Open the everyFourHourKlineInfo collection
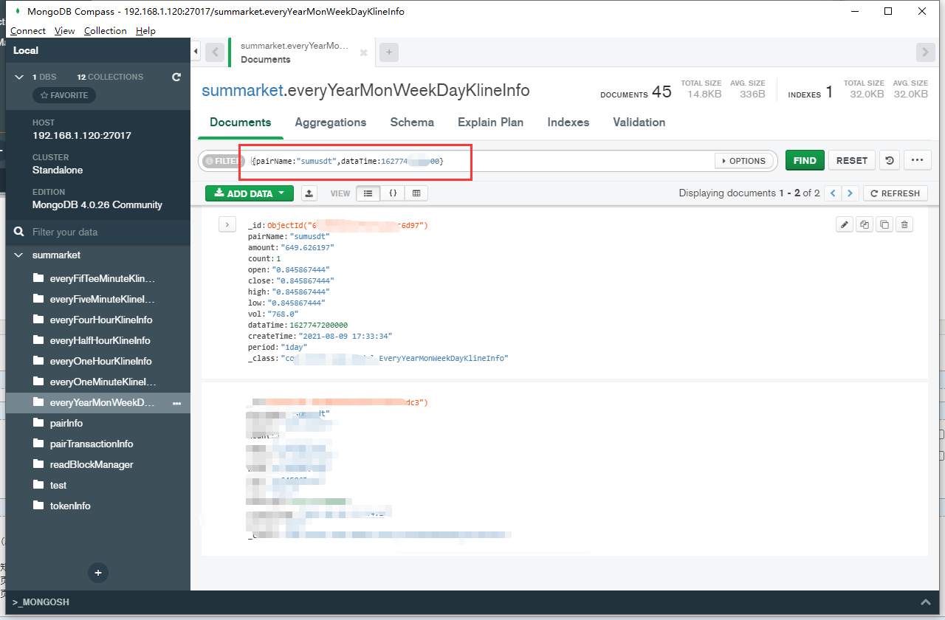 (101, 320)
